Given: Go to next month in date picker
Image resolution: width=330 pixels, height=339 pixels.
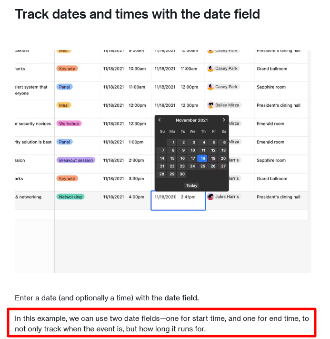Looking at the screenshot, I should (224, 120).
